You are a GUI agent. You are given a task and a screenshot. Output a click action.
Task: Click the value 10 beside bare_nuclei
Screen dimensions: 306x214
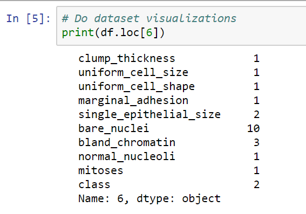click(253, 128)
